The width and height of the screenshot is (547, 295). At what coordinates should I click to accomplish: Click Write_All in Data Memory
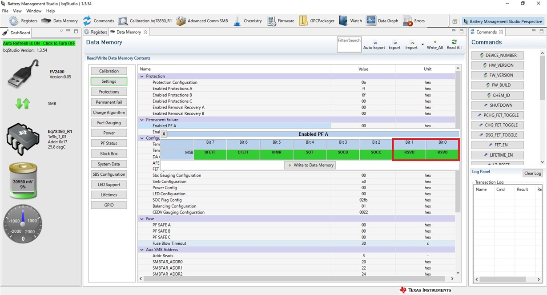tap(435, 45)
